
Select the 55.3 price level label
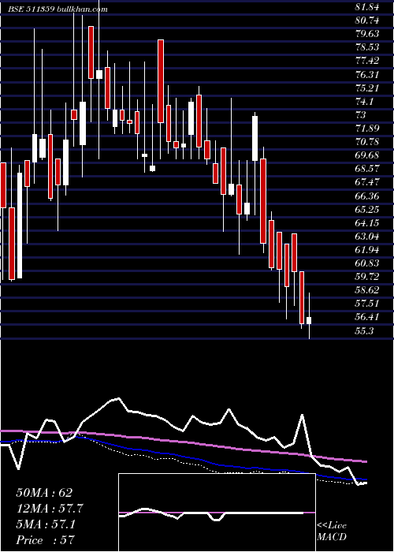pos(364,331)
